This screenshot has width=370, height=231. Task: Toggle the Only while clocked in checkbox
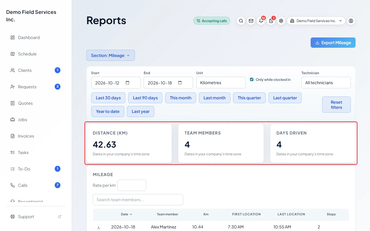pos(252,80)
